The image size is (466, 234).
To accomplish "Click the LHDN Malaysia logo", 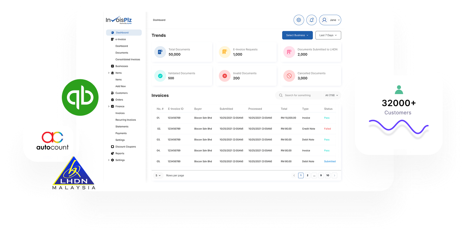I will pos(74,173).
